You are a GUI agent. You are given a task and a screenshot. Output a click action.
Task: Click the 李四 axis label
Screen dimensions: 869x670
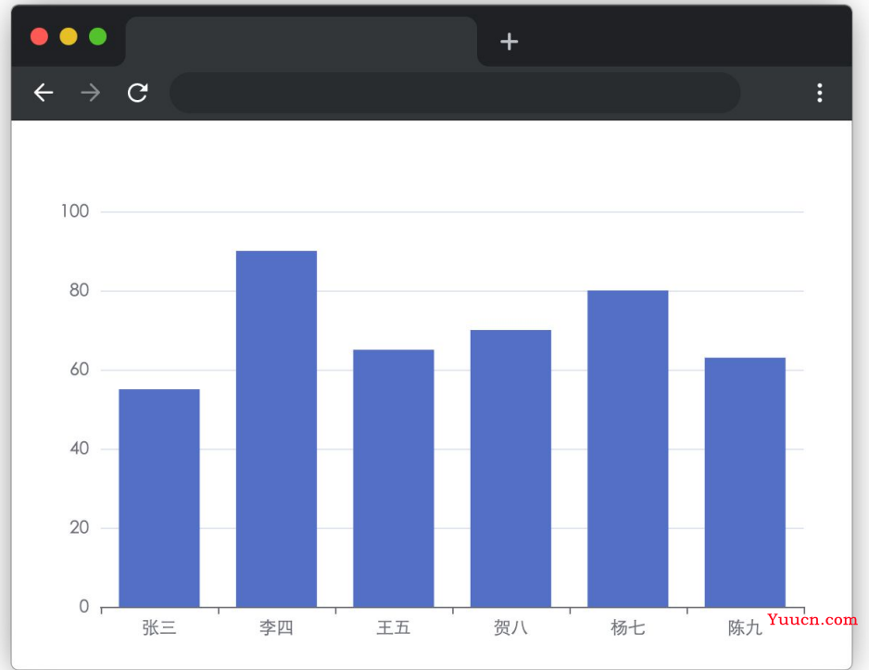(276, 628)
